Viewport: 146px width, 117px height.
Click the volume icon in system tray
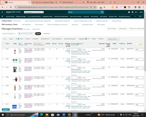[x=124, y=115]
